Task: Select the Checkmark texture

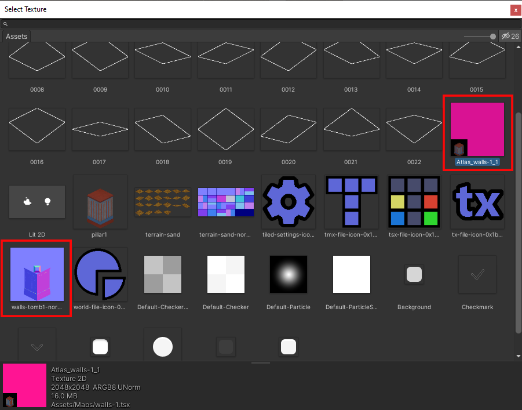Action: pyautogui.click(x=477, y=274)
